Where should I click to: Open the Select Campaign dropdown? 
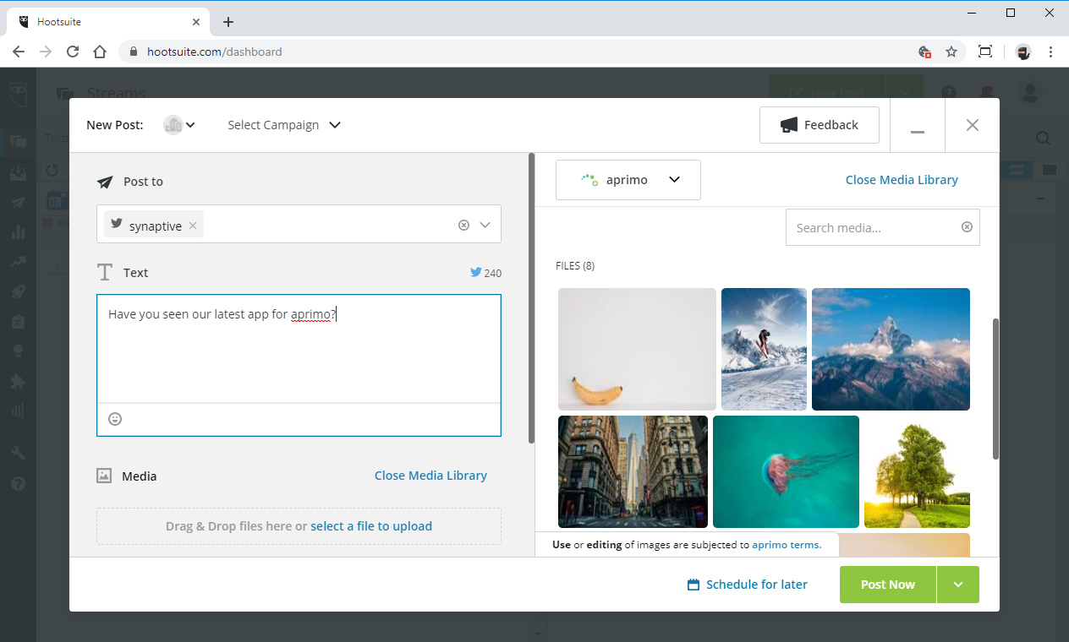pyautogui.click(x=284, y=125)
